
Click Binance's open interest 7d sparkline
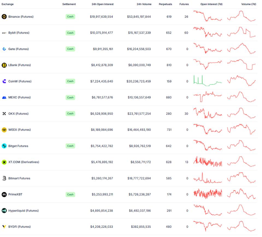pyautogui.click(x=208, y=16)
